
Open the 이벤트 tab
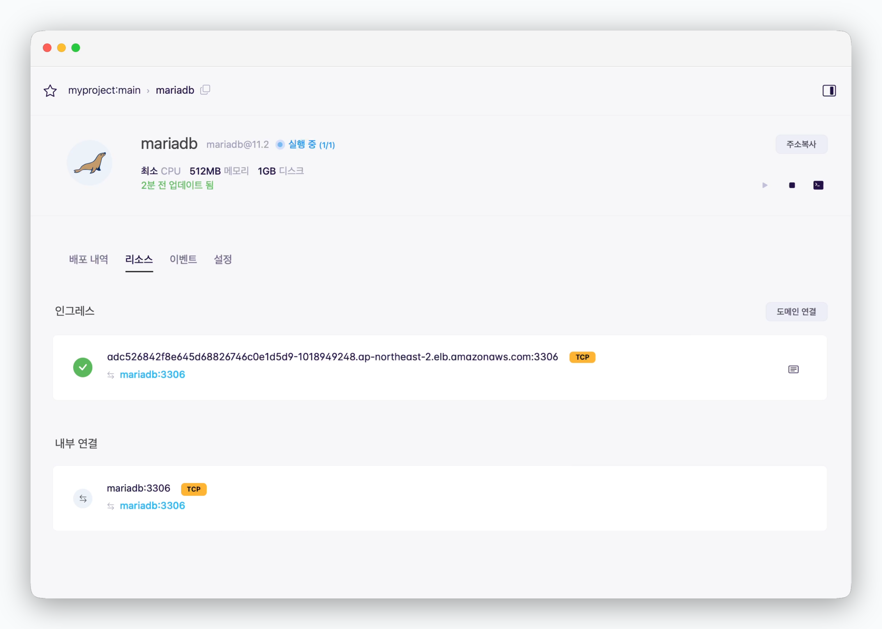(183, 259)
